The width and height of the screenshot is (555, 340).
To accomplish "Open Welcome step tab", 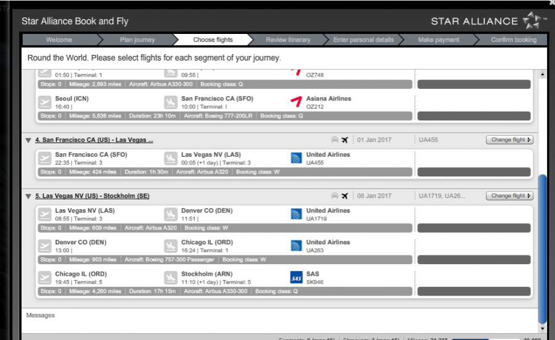I will (x=59, y=39).
